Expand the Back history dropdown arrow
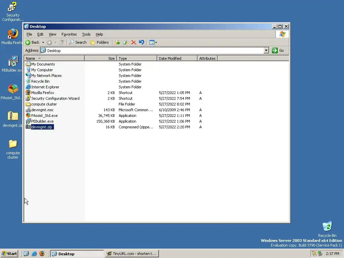 point(43,43)
